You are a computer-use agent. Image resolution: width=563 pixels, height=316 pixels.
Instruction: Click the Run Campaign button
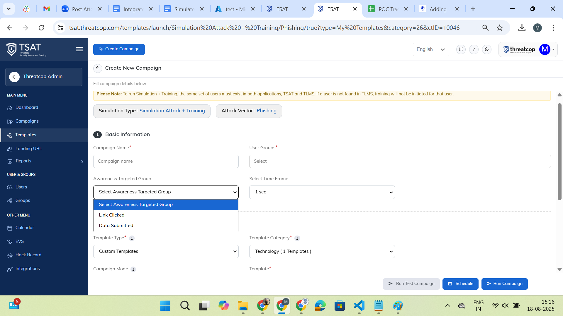pos(505,284)
